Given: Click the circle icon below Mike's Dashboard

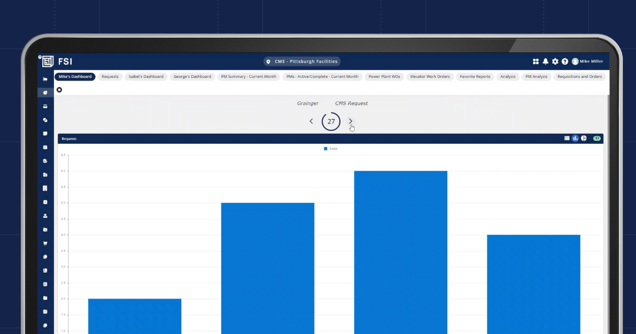Looking at the screenshot, I should [59, 90].
